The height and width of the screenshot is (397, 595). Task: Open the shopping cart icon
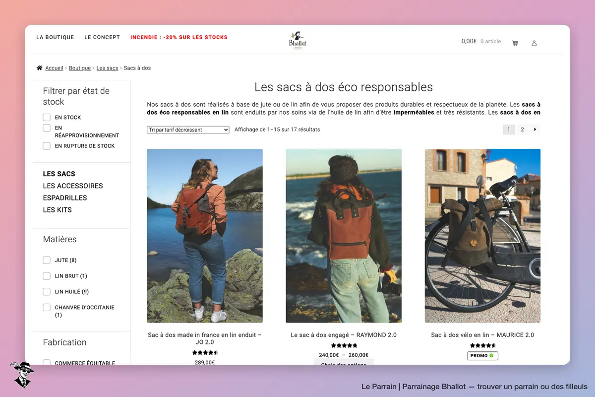pyautogui.click(x=515, y=43)
